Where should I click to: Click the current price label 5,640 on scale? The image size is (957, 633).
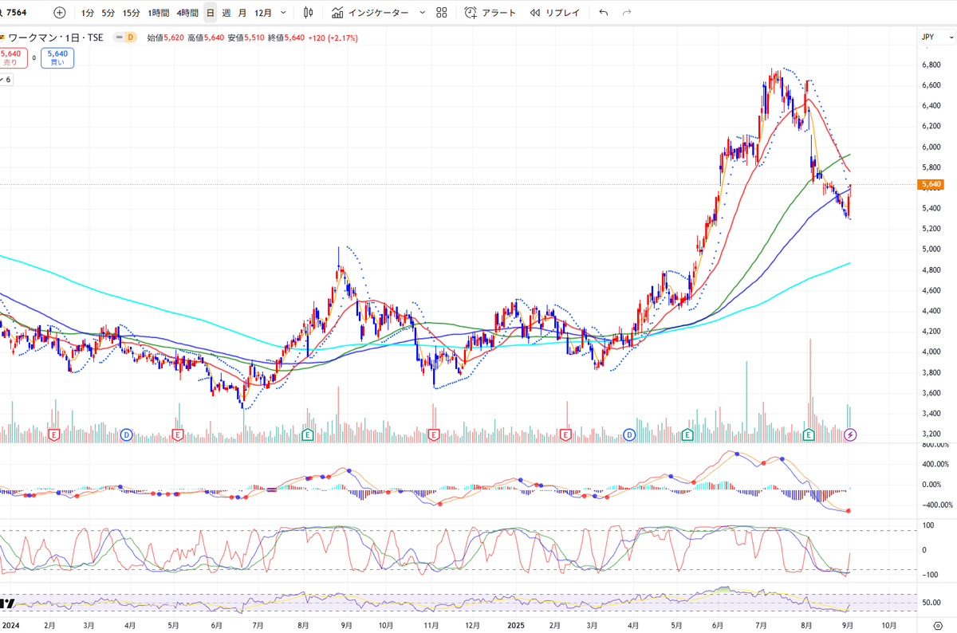931,184
